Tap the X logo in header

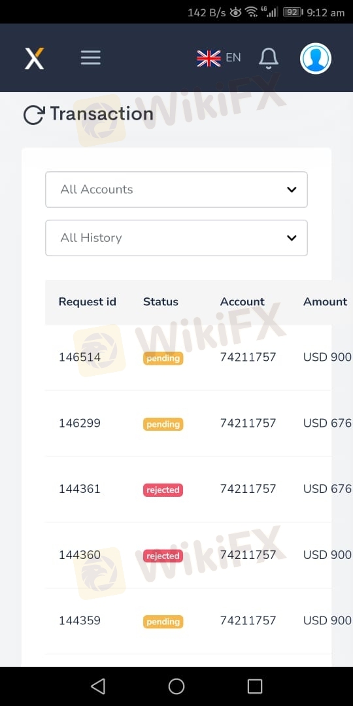(x=35, y=58)
